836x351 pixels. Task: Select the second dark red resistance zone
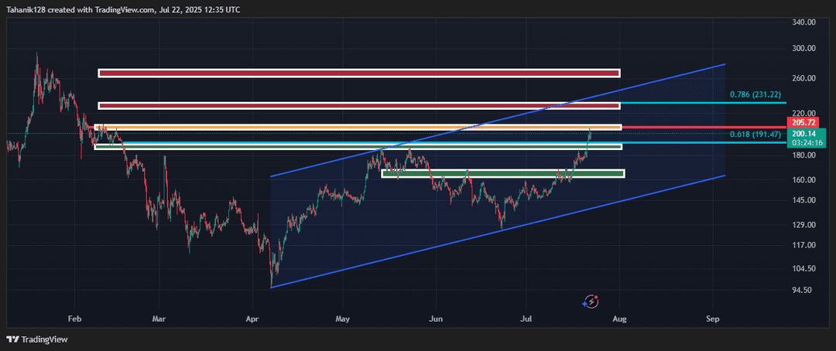pyautogui.click(x=359, y=105)
